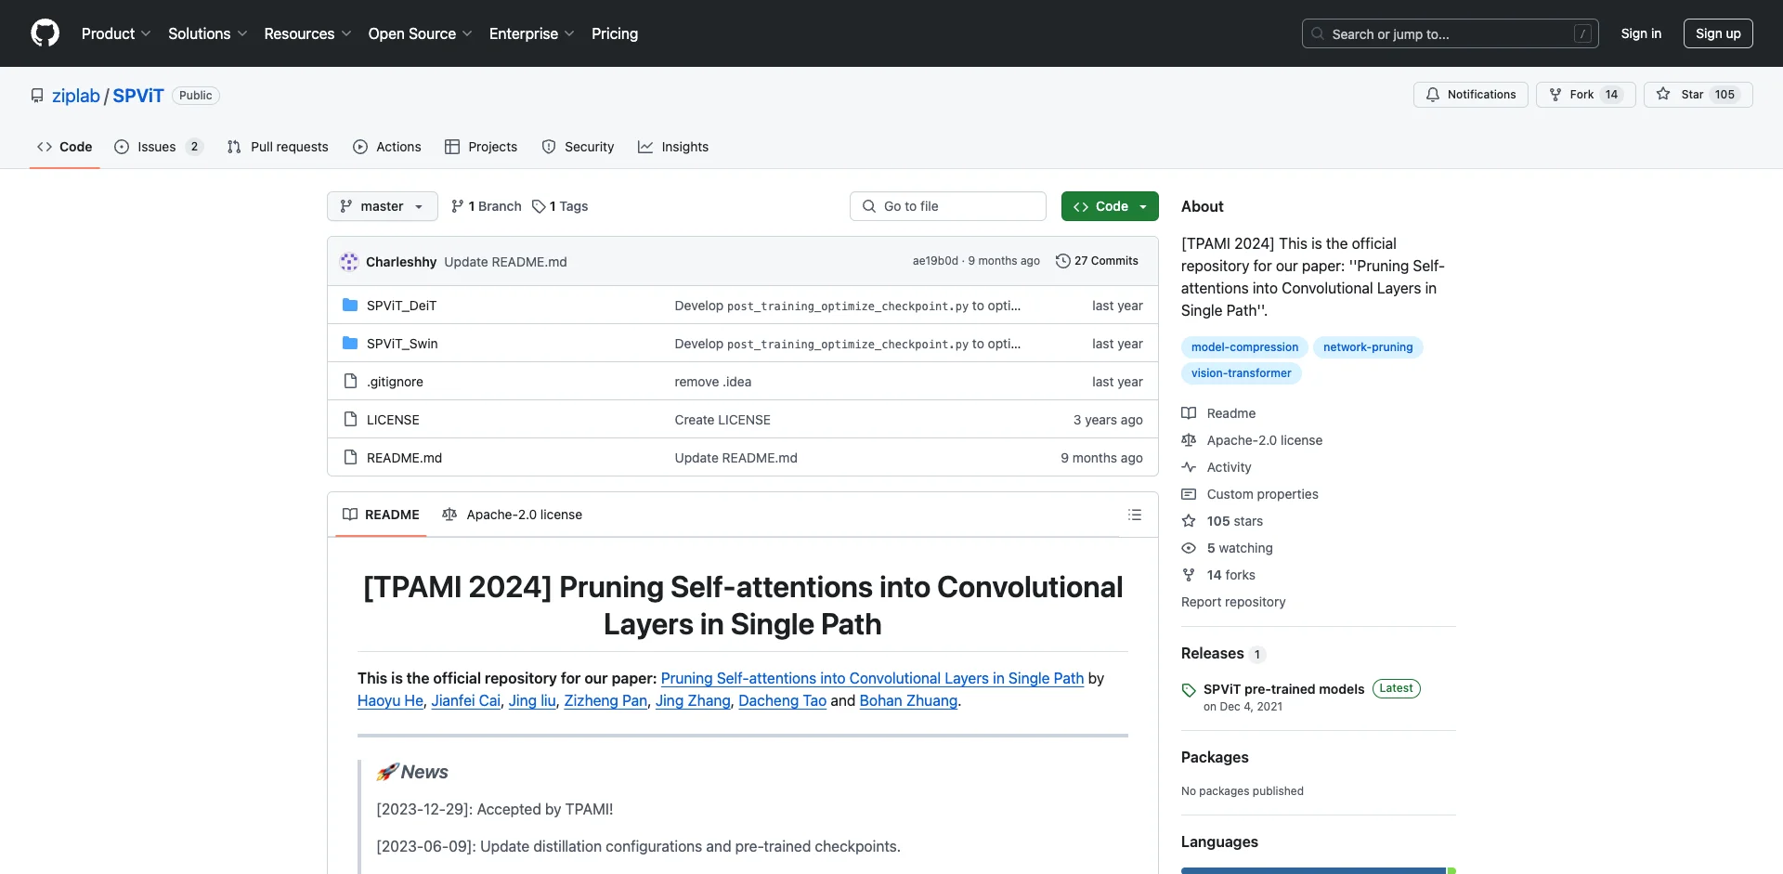The height and width of the screenshot is (874, 1783).
Task: Open the Bohan Zhuang author link
Action: tap(908, 700)
